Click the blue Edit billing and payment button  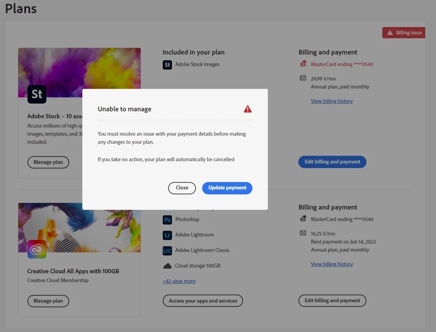[x=332, y=162]
